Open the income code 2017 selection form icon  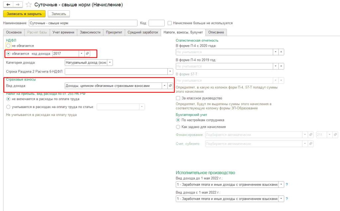point(87,53)
